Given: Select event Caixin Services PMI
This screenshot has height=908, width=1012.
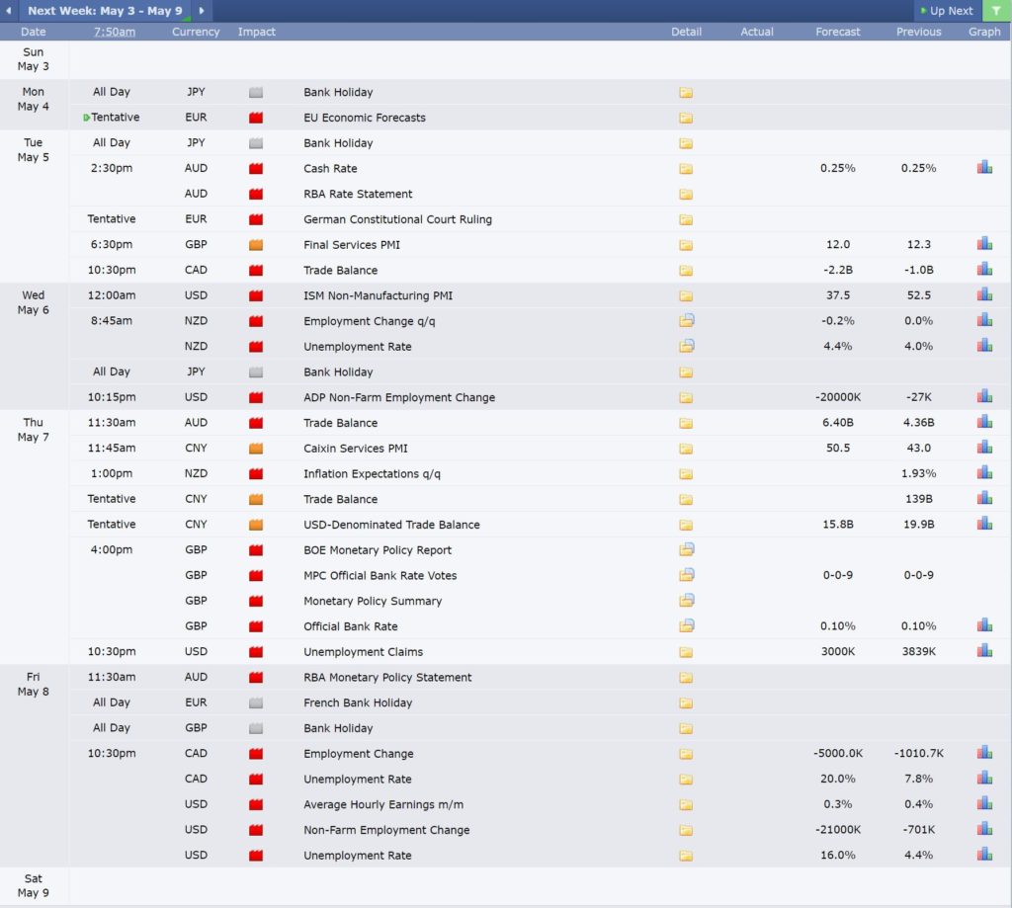Looking at the screenshot, I should 356,448.
